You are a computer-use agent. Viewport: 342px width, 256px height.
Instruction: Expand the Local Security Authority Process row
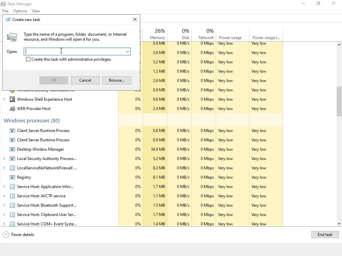coord(4,159)
